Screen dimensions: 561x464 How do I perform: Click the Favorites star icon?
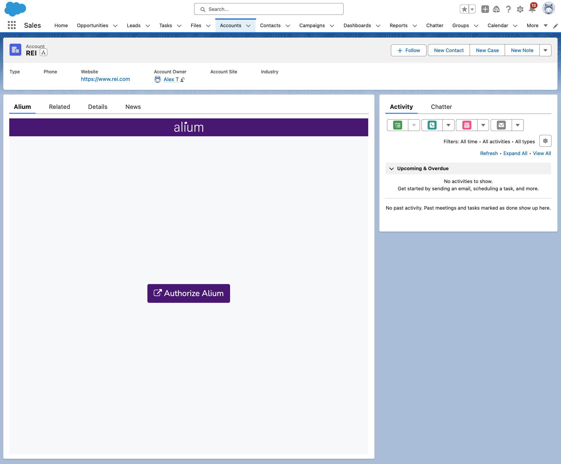[x=464, y=9]
